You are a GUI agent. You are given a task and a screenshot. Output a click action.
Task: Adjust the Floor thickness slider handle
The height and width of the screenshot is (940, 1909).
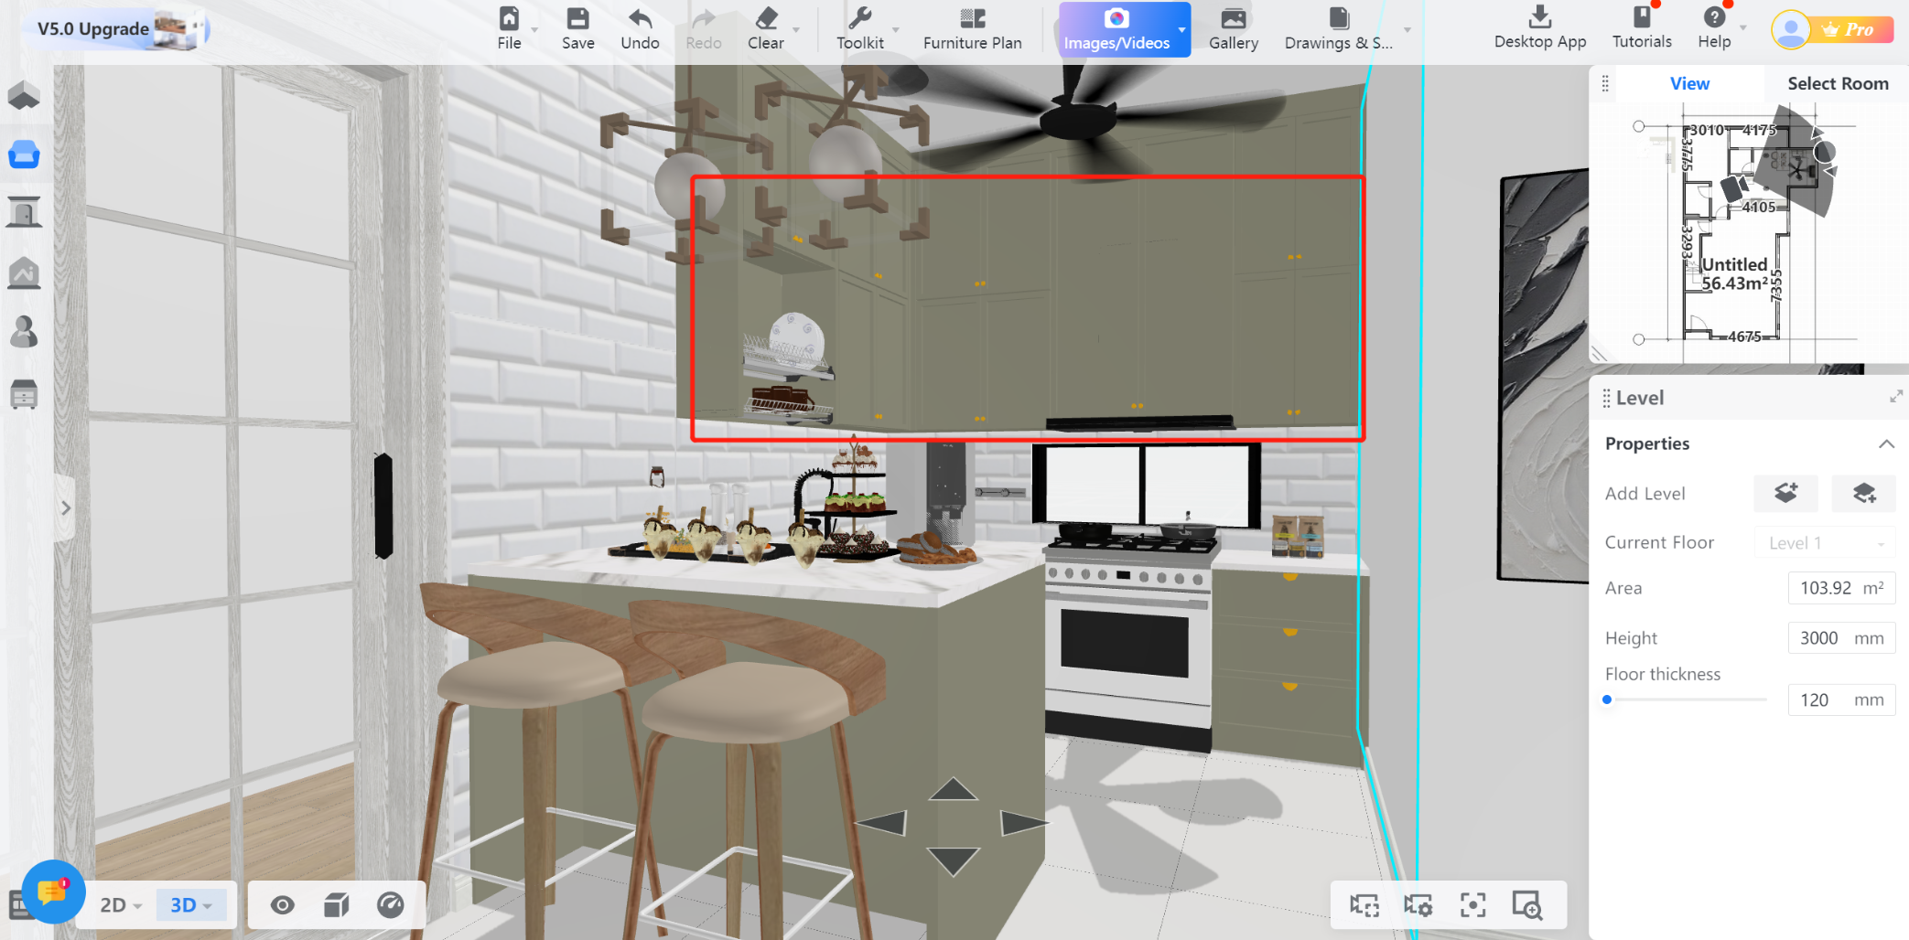pyautogui.click(x=1607, y=700)
